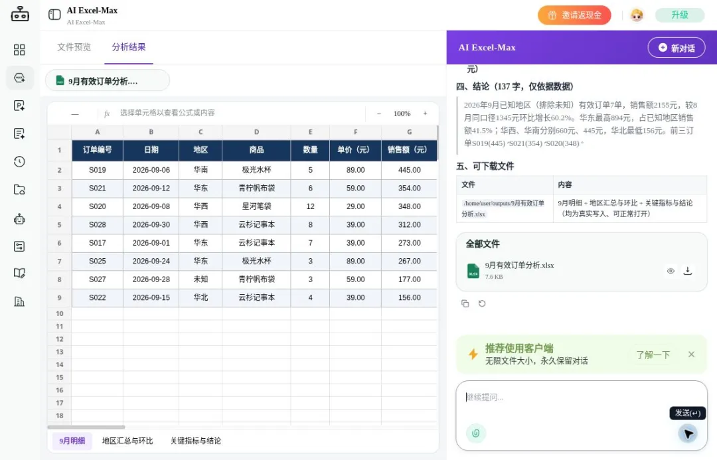Select column A header
717x460 pixels.
click(x=98, y=131)
